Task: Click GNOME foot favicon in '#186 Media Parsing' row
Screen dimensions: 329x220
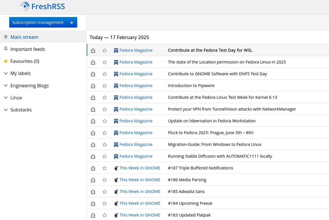Action: pyautogui.click(x=116, y=180)
